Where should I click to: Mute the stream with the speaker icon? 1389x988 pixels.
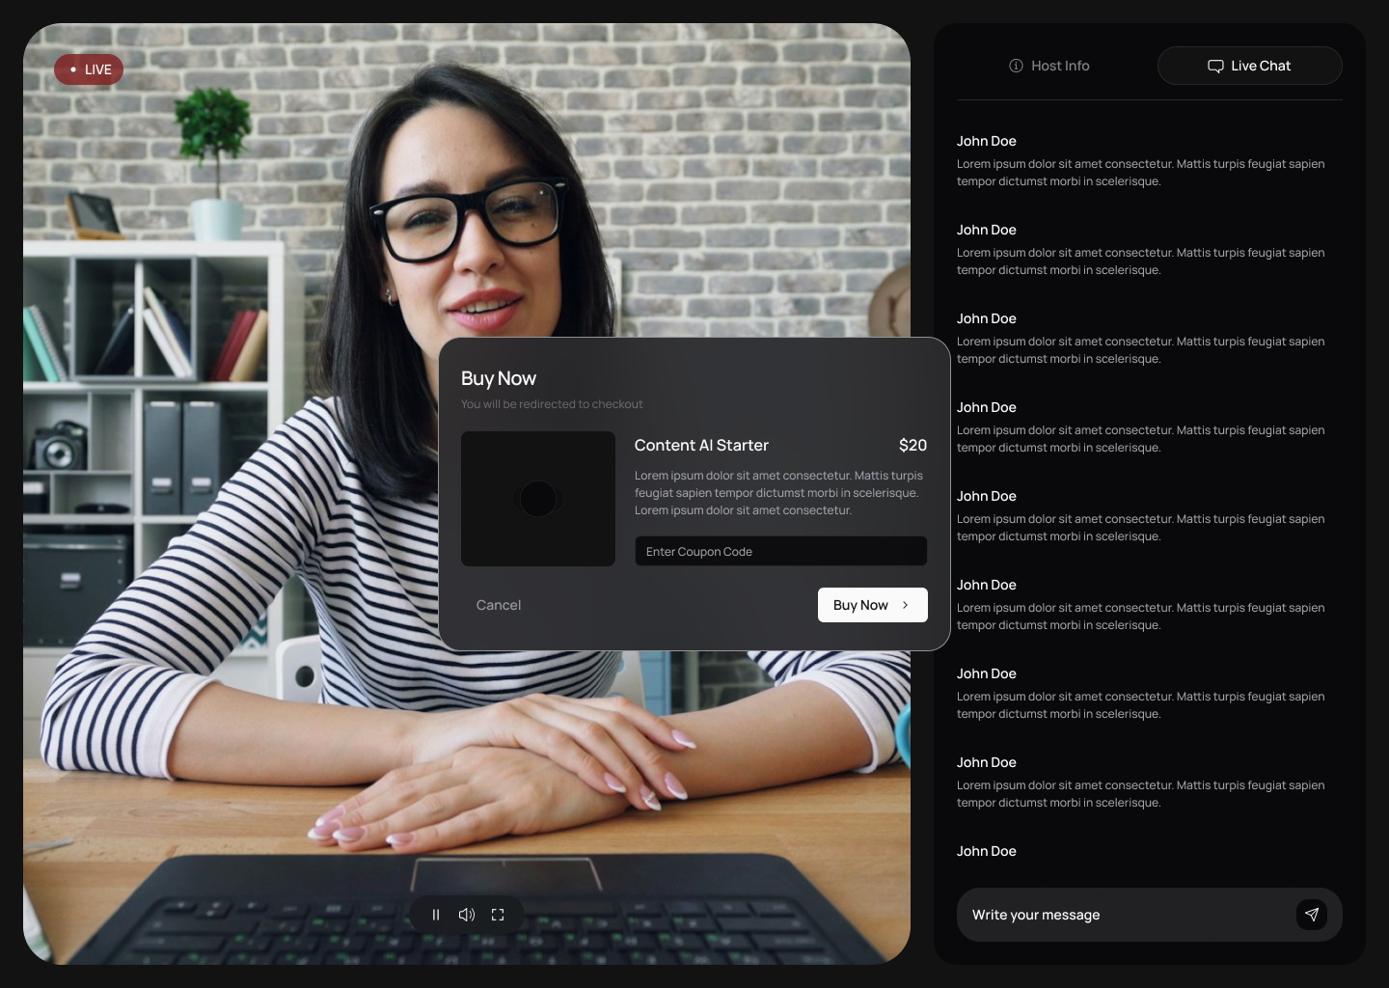467,915
